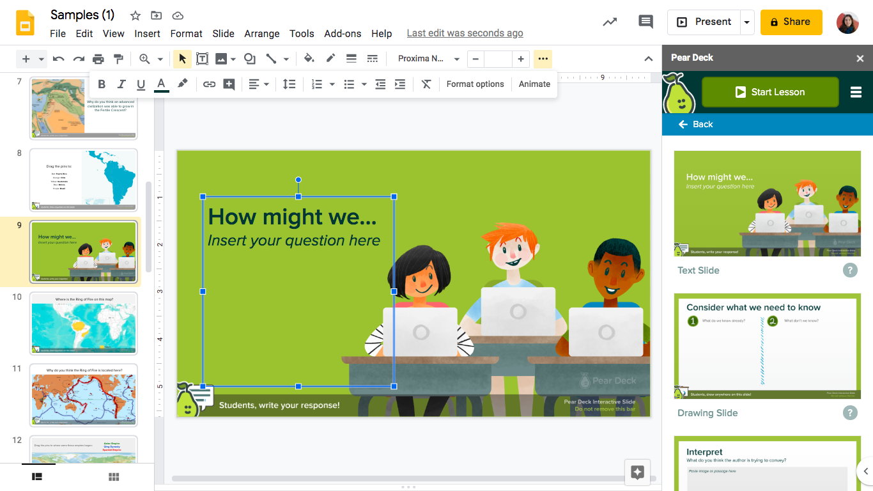This screenshot has width=873, height=491.
Task: Pick a shape to insert
Action: [249, 59]
